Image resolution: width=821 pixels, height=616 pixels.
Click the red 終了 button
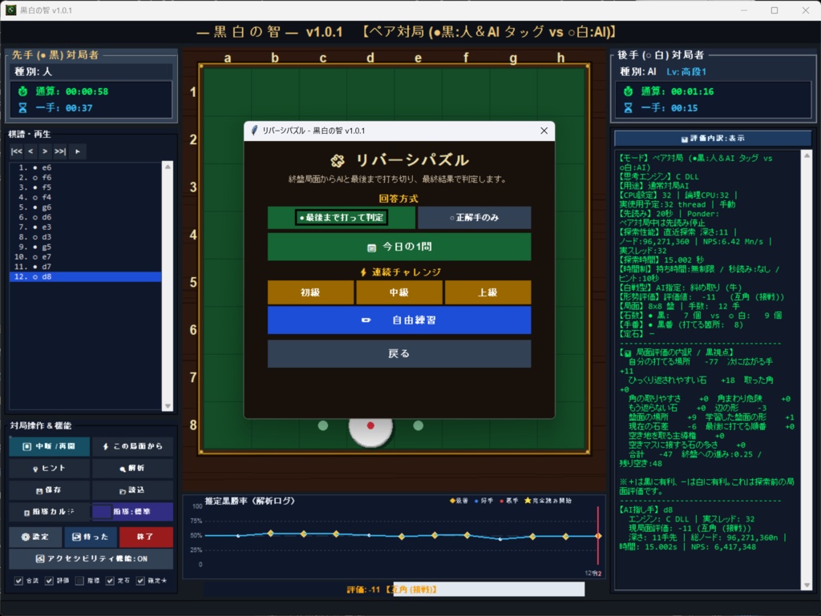(146, 537)
